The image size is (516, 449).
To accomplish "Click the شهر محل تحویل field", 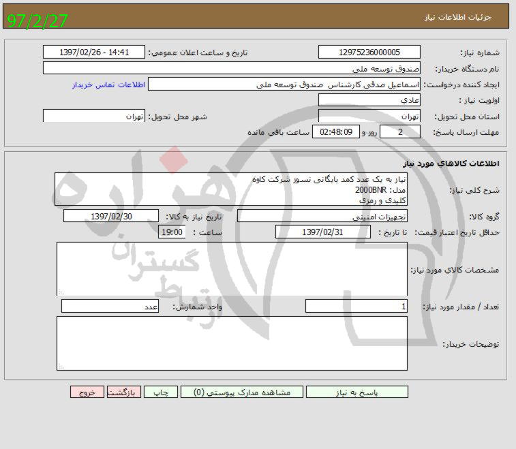I will pyautogui.click(x=94, y=116).
